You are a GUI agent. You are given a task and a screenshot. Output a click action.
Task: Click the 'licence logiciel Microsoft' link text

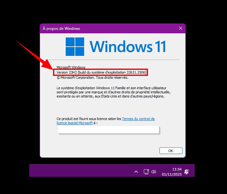click(x=75, y=123)
